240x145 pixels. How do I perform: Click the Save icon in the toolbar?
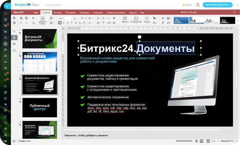15,18
